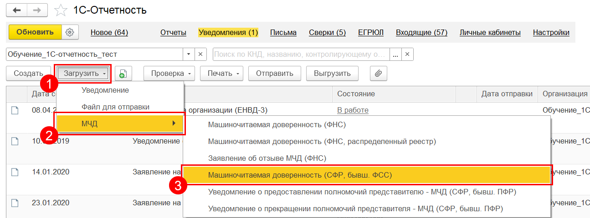Image resolution: width=590 pixels, height=218 pixels.
Task: Open the gear settings next to Обновить
Action: (70, 32)
